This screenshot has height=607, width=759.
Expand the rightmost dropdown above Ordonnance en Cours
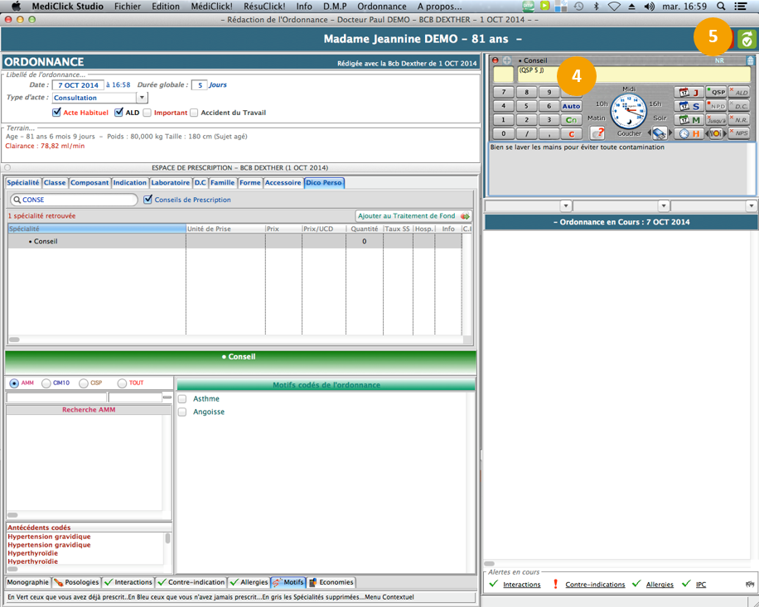click(751, 206)
